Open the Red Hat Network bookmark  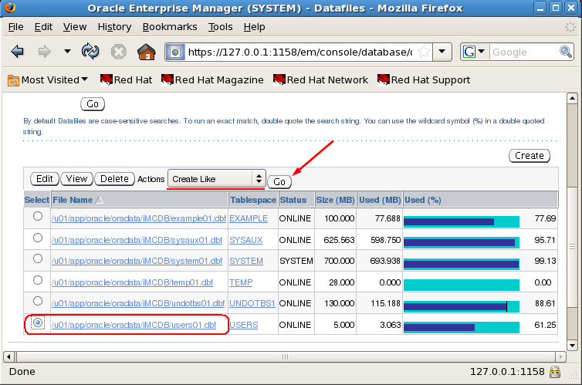[x=320, y=79]
